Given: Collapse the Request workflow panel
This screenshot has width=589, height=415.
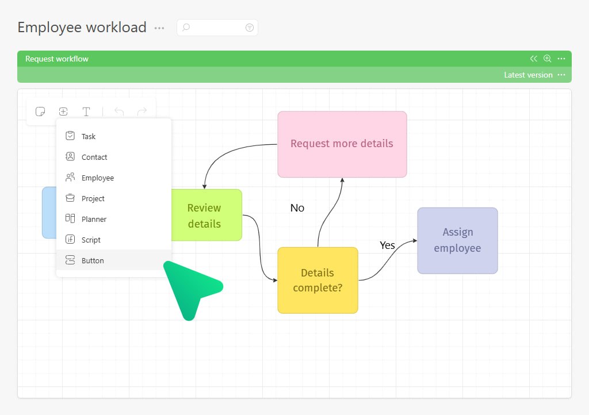Looking at the screenshot, I should coord(533,59).
